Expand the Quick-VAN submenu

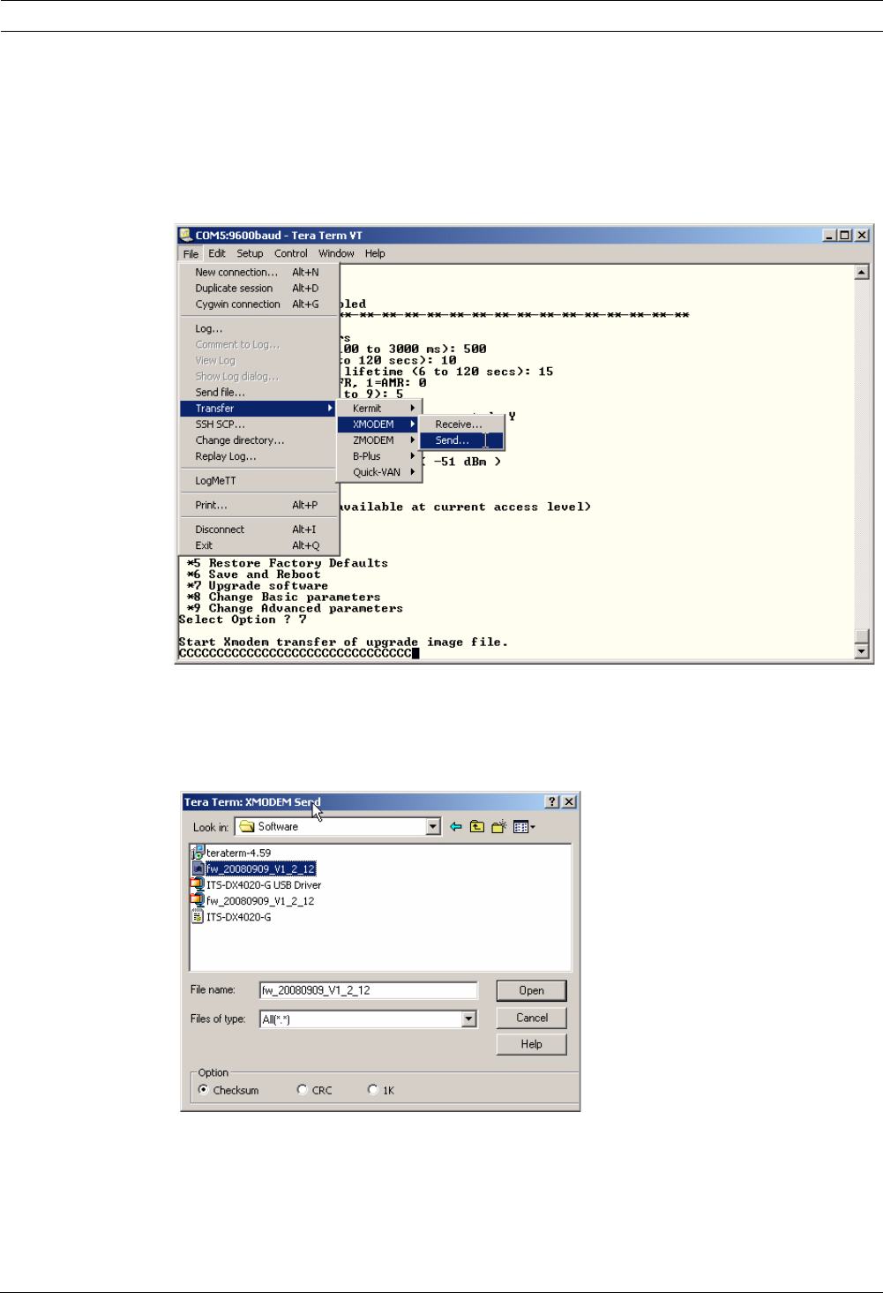click(x=380, y=472)
